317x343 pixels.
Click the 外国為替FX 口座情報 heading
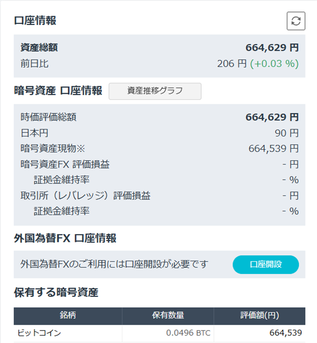[x=65, y=238]
